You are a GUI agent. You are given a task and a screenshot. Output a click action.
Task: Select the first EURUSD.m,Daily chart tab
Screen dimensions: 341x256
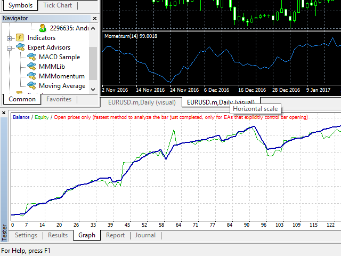pos(141,102)
